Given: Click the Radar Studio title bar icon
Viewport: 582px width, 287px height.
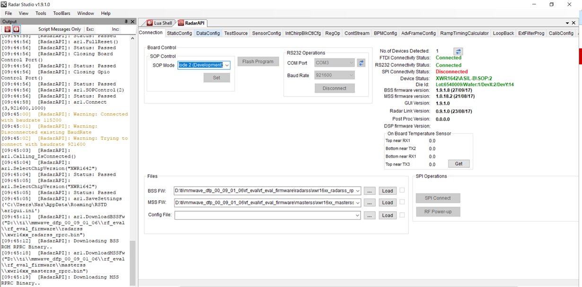Looking at the screenshot, I should pos(5,4).
